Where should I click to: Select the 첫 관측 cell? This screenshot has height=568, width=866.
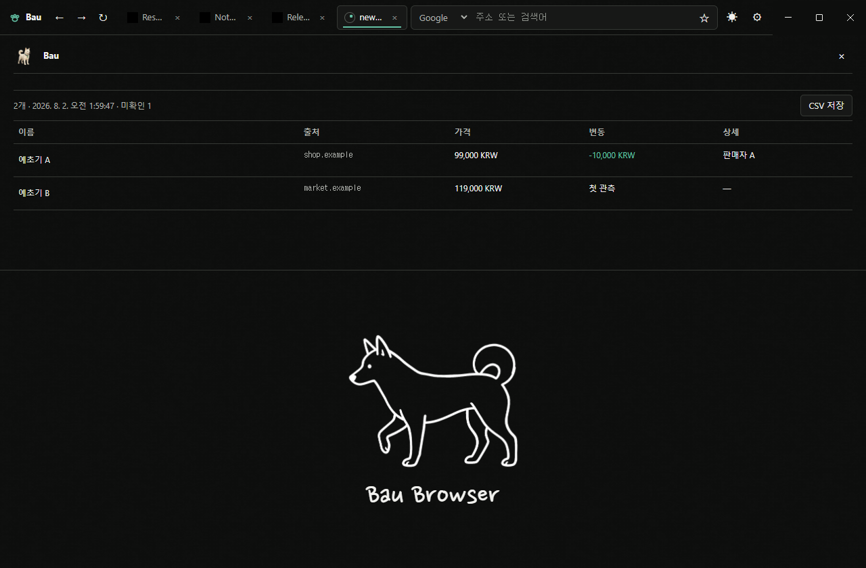(602, 189)
